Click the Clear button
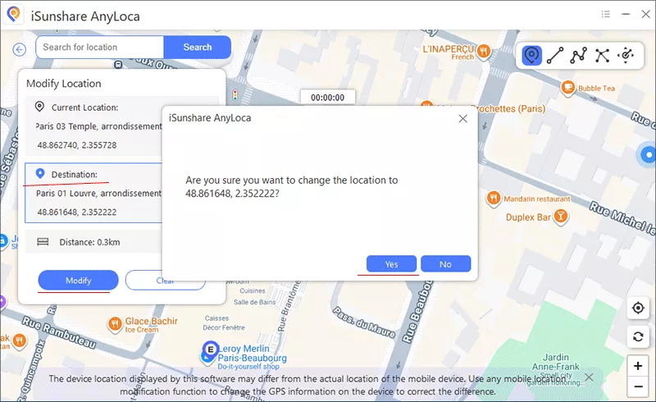This screenshot has height=402, width=656. click(x=166, y=280)
